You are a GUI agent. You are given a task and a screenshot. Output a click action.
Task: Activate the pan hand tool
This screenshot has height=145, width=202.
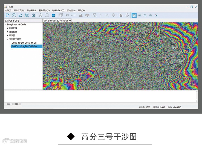pyautogui.click(x=134, y=15)
